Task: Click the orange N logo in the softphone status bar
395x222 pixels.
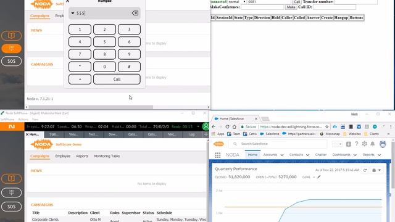Action: coord(12,126)
